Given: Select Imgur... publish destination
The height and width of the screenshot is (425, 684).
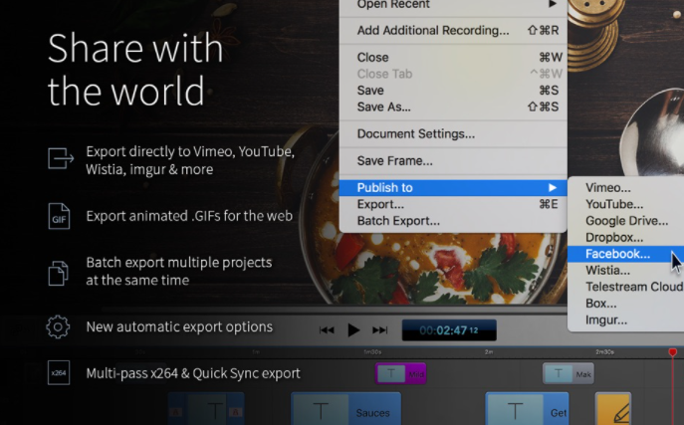Looking at the screenshot, I should click(x=625, y=319).
